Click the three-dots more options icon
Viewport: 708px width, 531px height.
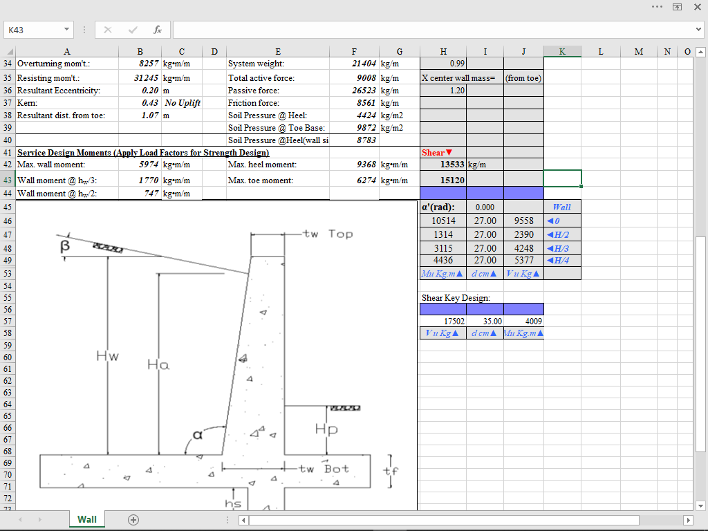click(x=657, y=7)
